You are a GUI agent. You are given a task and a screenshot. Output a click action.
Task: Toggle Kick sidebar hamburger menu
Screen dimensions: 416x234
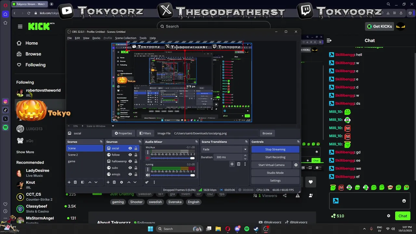pos(20,26)
